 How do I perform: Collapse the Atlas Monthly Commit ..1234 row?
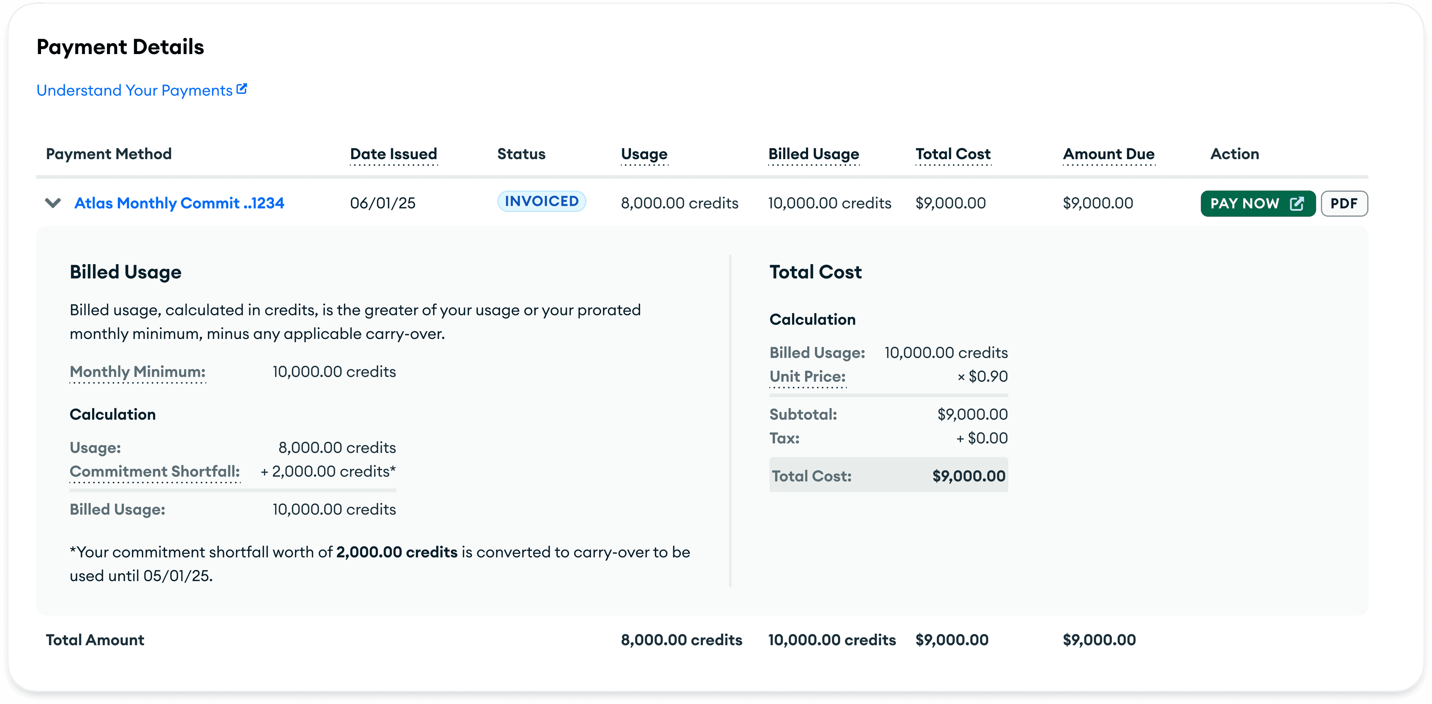(x=52, y=203)
